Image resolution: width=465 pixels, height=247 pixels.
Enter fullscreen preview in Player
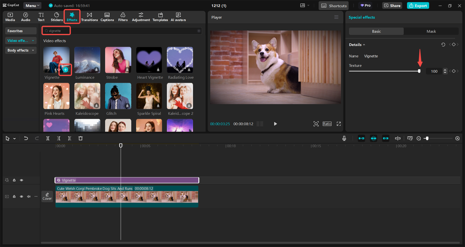(x=339, y=124)
